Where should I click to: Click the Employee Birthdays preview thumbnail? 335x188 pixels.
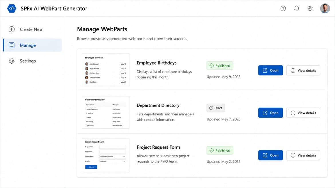[106, 70]
